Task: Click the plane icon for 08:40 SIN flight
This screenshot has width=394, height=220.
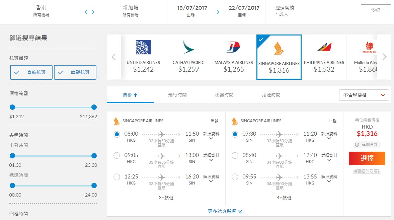Action: pyautogui.click(x=279, y=156)
